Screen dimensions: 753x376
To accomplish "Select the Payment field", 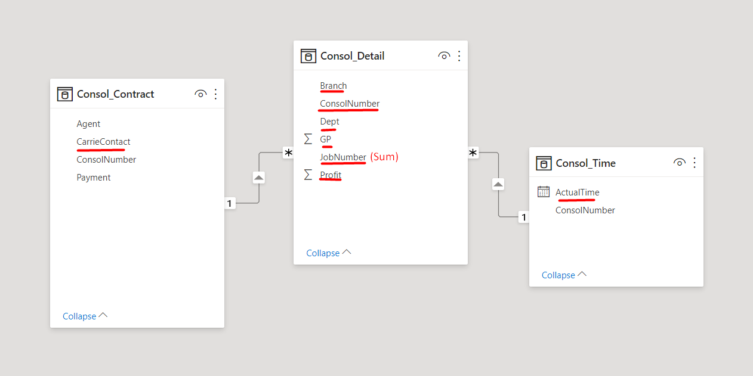I will [x=94, y=178].
